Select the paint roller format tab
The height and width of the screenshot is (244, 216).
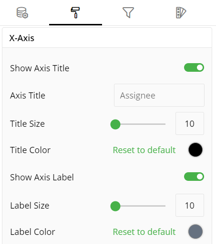[x=75, y=12]
